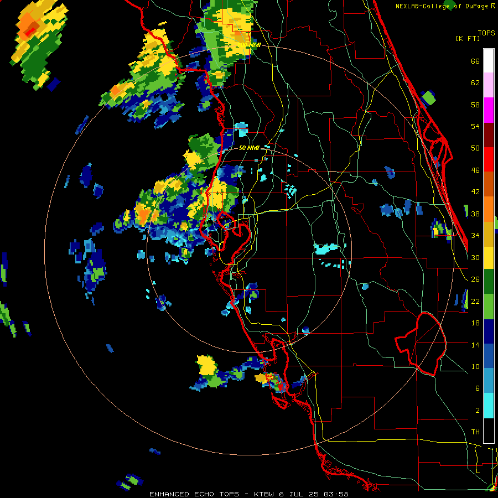Select the bright red legend swatch
Image resolution: width=498 pixels, height=498 pixels.
489,159
